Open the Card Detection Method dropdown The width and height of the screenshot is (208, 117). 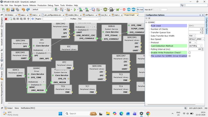(196, 46)
